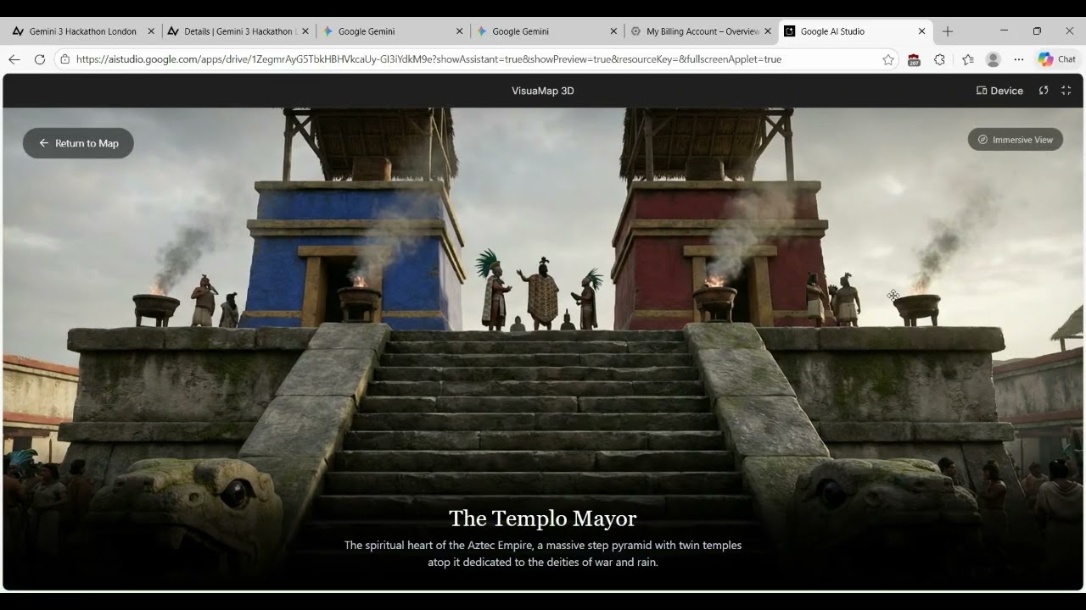Switch to Details Gemini 3 Hackathon tab
The image size is (1086, 610).
coord(238,31)
